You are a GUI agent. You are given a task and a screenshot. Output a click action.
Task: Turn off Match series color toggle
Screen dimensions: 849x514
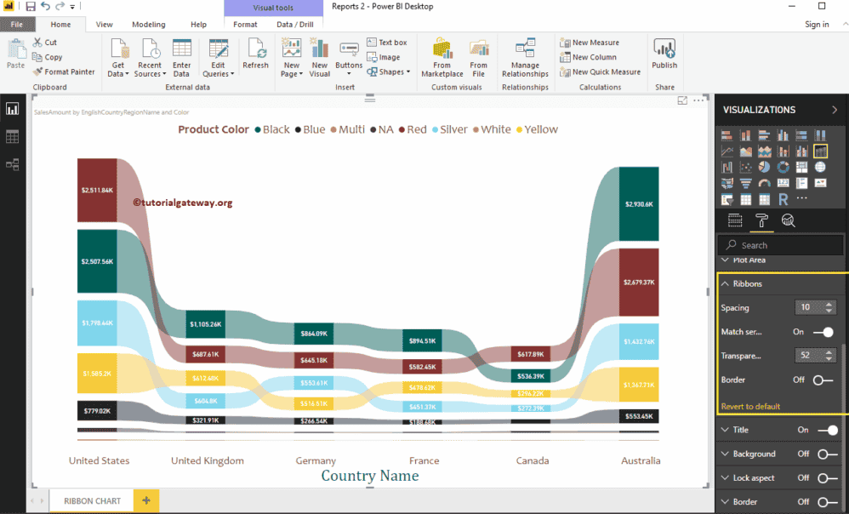coord(823,332)
